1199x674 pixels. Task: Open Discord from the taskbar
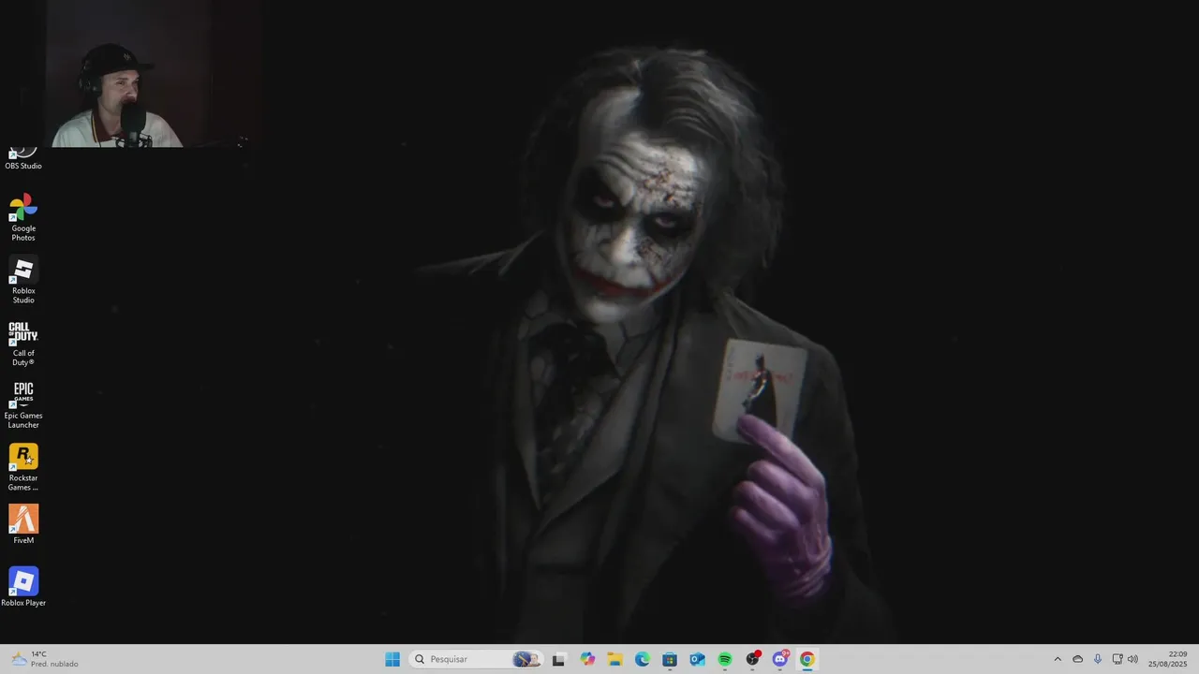pos(780,659)
